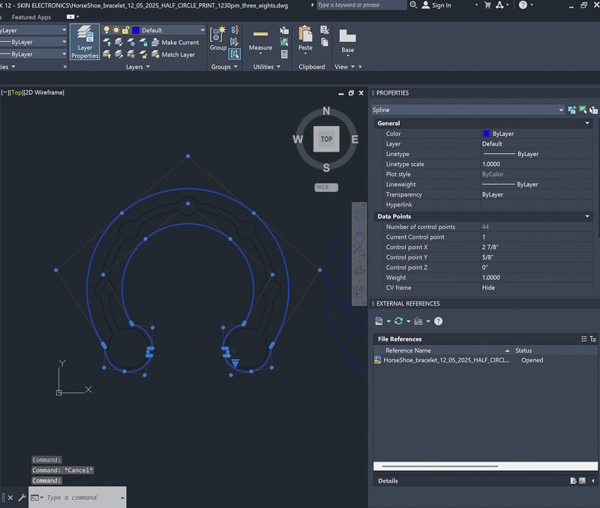The image size is (600, 508).
Task: Open the Spline object type dropdown
Action: (561, 110)
